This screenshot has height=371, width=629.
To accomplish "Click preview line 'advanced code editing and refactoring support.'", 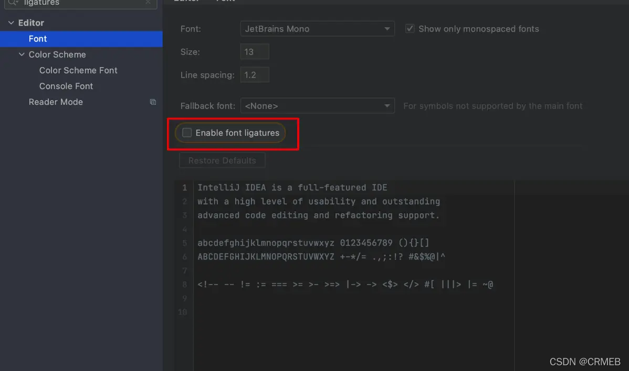I will pyautogui.click(x=319, y=215).
